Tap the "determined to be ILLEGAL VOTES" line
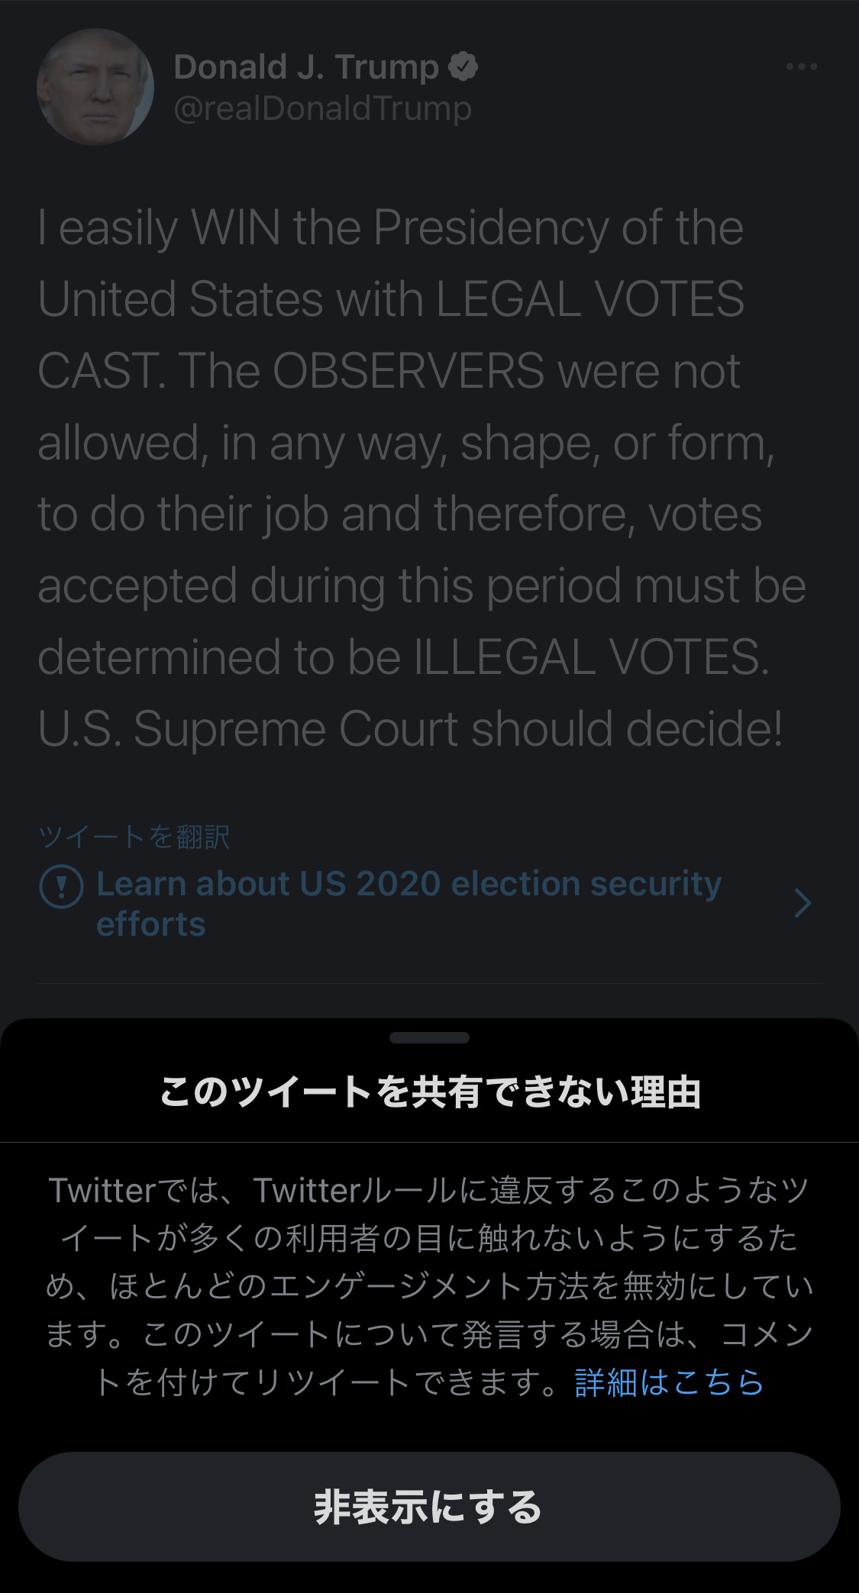The height and width of the screenshot is (1593, 859). coord(403,656)
